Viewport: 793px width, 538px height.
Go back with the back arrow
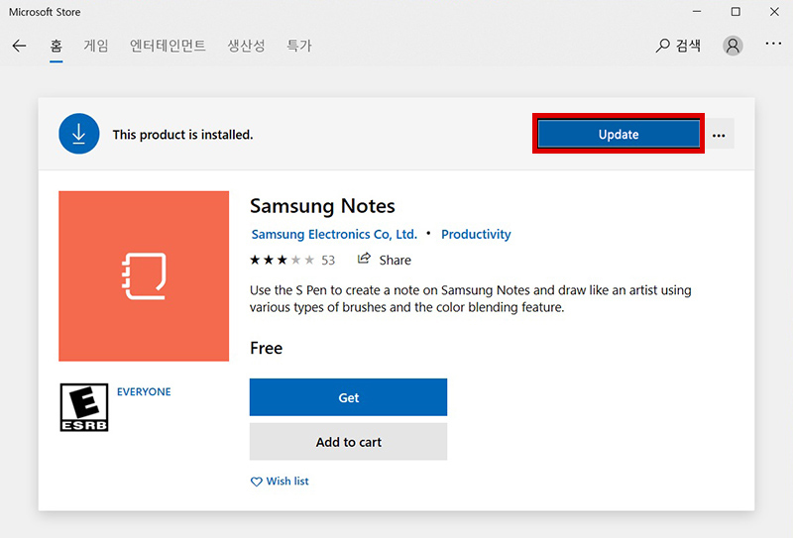pyautogui.click(x=19, y=46)
